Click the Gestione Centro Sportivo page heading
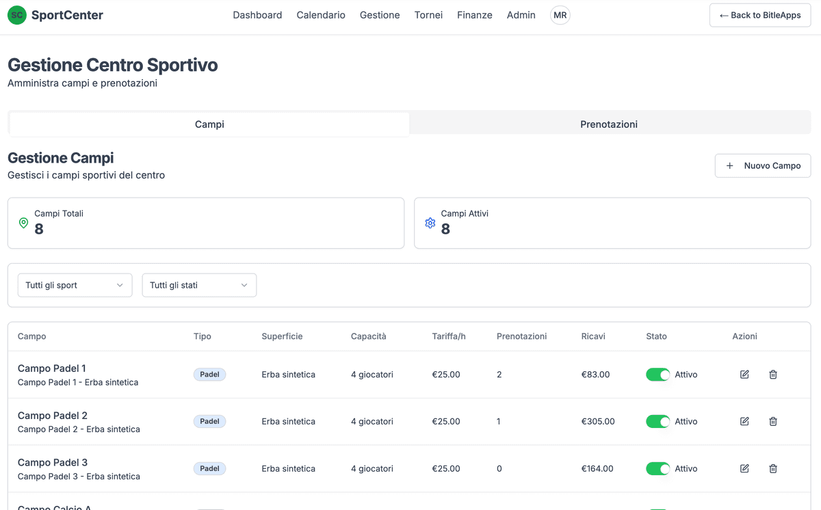The width and height of the screenshot is (821, 510). click(x=113, y=65)
